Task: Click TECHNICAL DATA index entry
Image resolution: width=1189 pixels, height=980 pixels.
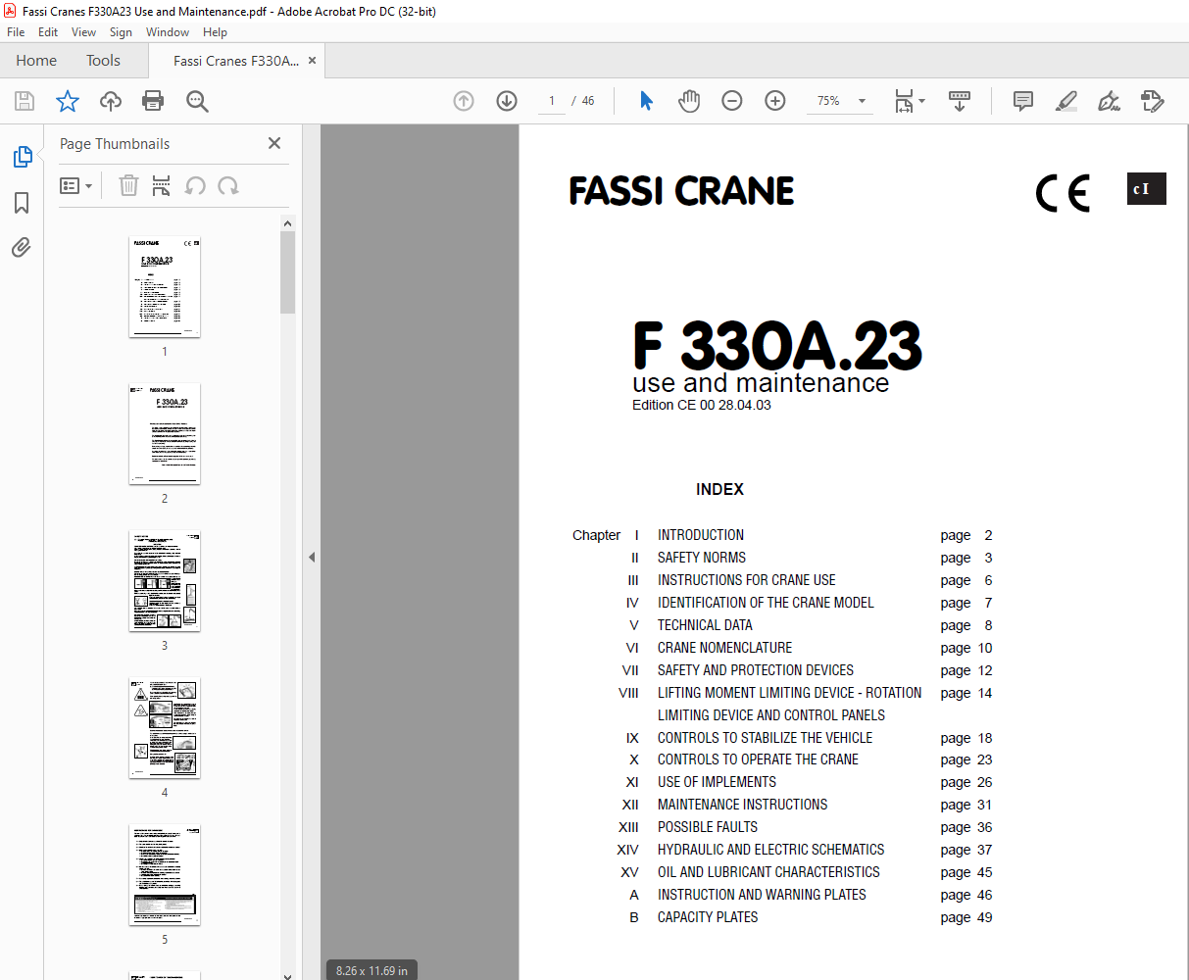Action: click(x=705, y=625)
